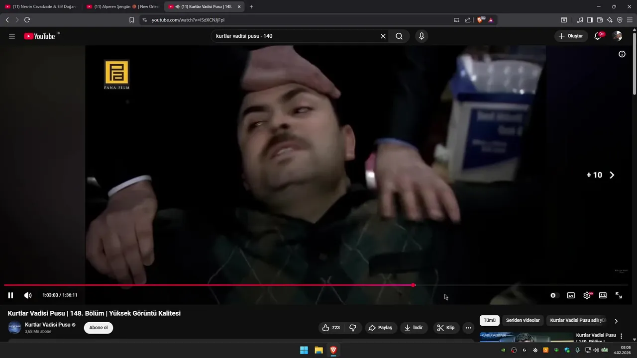
Task: Open player settings gear
Action: click(587, 295)
